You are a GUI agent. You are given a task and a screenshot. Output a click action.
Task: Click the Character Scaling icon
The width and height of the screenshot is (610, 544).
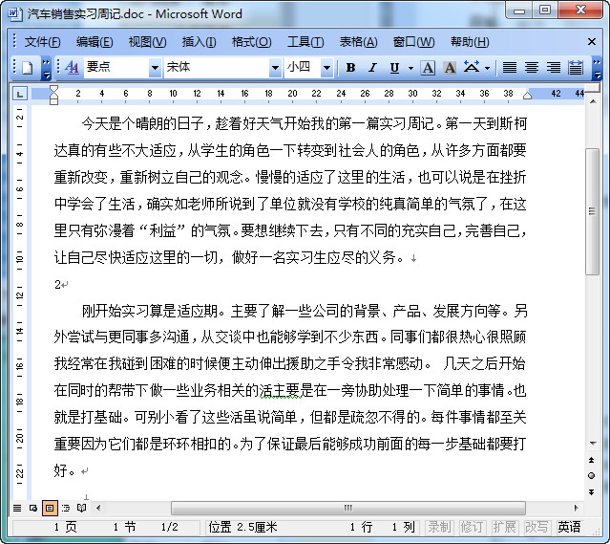coord(472,68)
